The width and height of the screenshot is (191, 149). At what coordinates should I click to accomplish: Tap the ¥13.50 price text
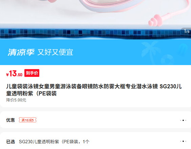coord(14,73)
